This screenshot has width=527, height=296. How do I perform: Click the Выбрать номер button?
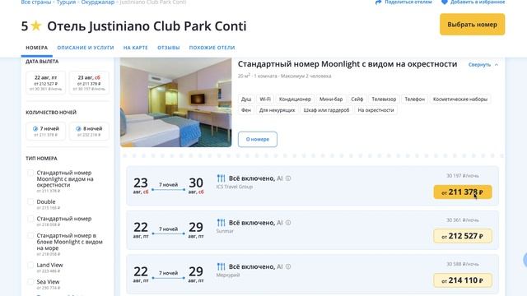click(472, 25)
